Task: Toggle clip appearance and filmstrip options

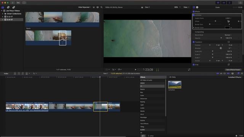Action: click(98, 7)
